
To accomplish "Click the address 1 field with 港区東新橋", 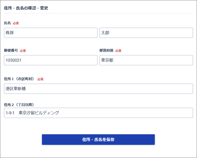I will click(98, 89).
